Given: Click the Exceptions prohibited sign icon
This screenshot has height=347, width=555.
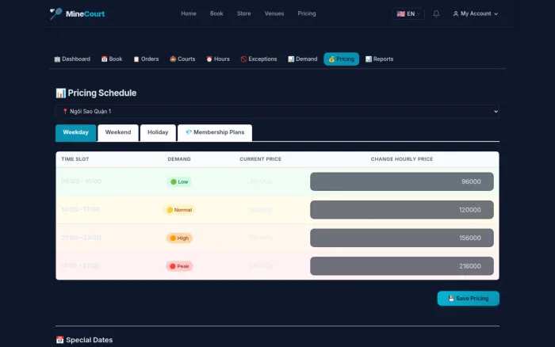Looking at the screenshot, I should (243, 59).
